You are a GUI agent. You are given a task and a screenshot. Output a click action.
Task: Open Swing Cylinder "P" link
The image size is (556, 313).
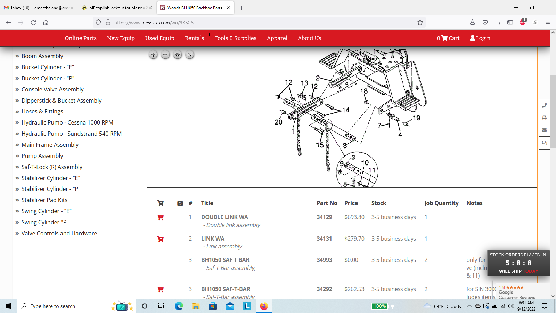tap(45, 222)
